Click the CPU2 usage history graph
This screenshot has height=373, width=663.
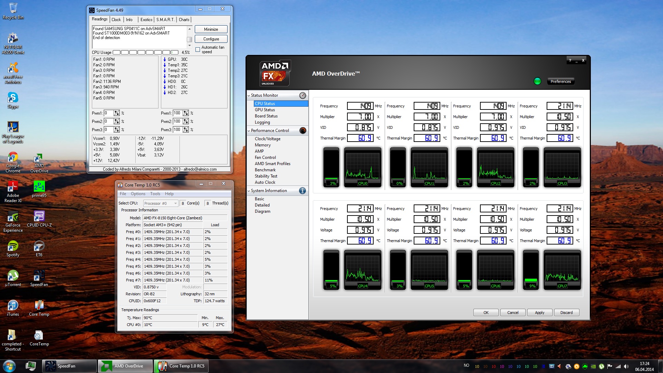pyautogui.click(x=496, y=168)
